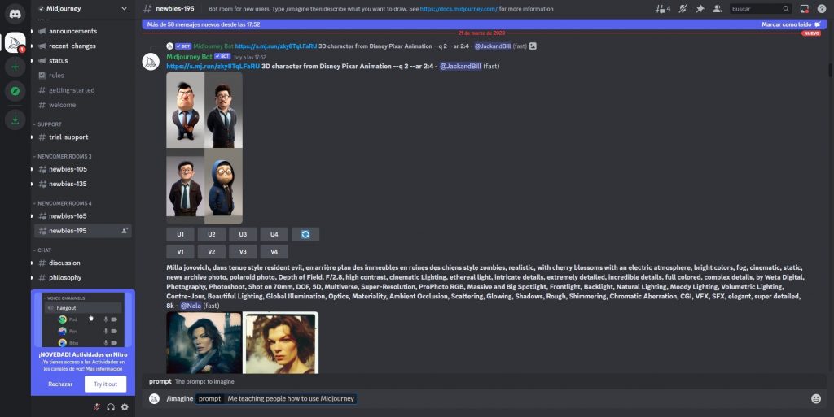Toggle headphones deafen
This screenshot has height=417, width=834.
(x=110, y=406)
